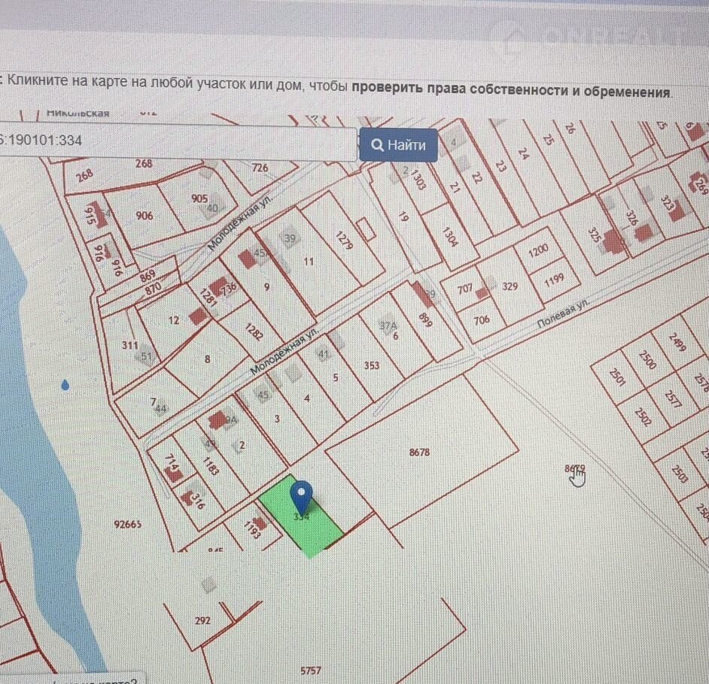The image size is (709, 684).
Task: Select the large parcel 8678 on the map
Action: (419, 453)
